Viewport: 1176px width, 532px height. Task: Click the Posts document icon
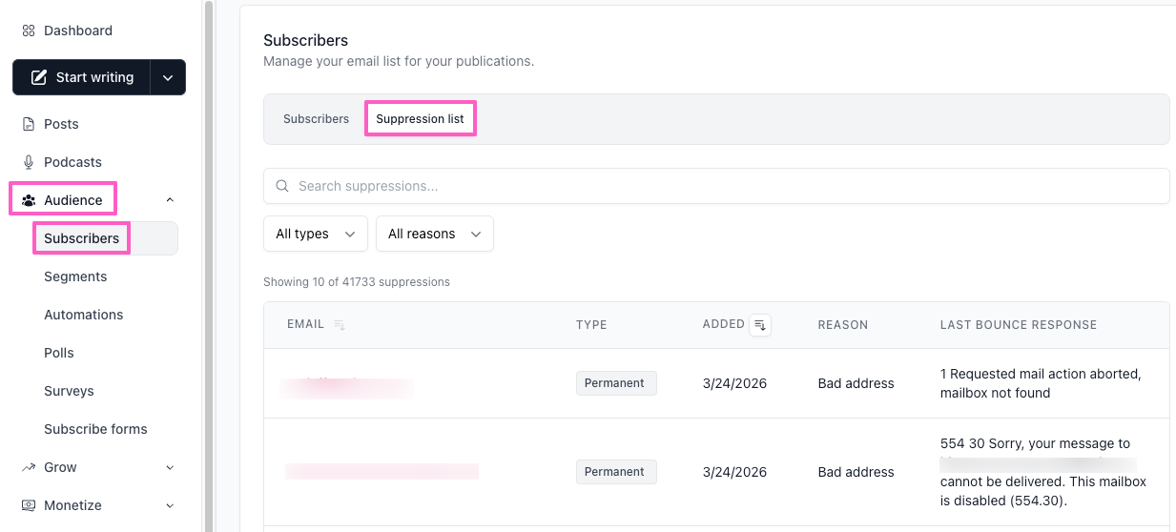[29, 124]
